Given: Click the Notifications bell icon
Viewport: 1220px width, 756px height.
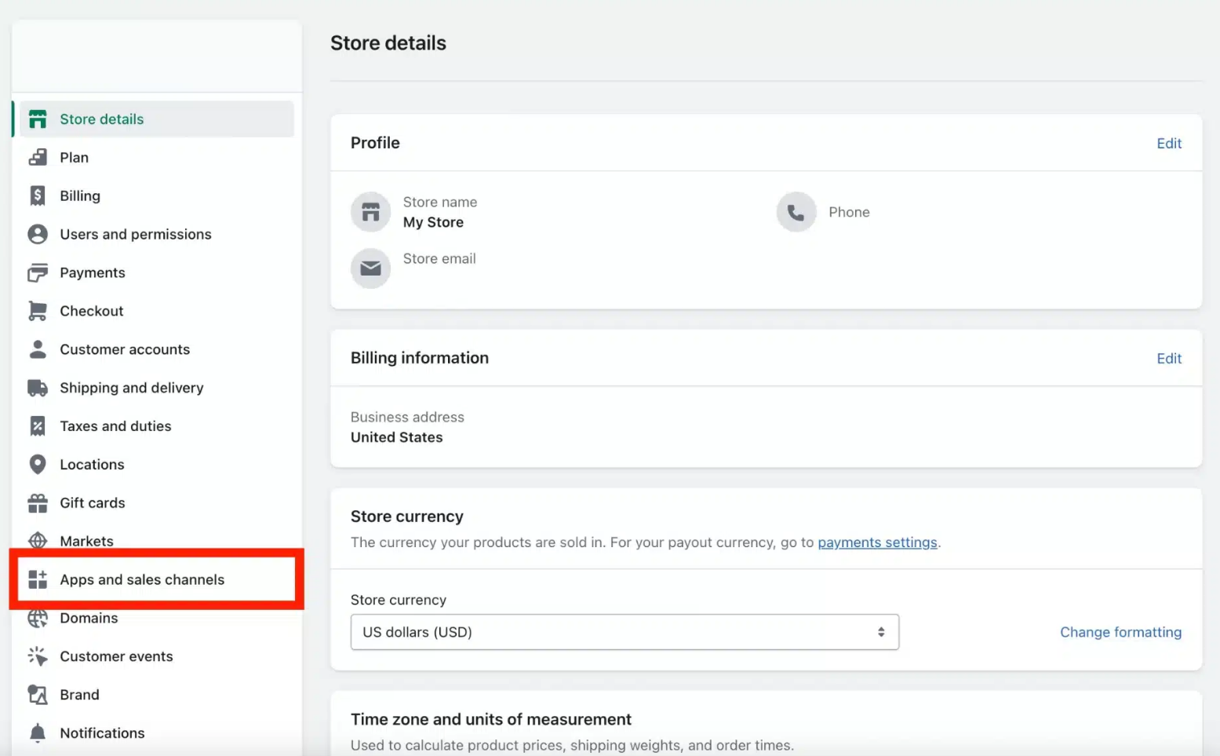Looking at the screenshot, I should 38,733.
